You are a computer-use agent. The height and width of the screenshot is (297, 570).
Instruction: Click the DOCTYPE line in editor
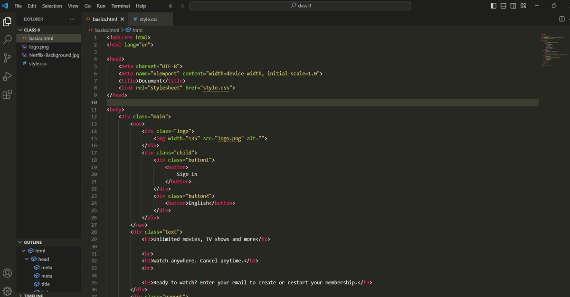point(129,37)
